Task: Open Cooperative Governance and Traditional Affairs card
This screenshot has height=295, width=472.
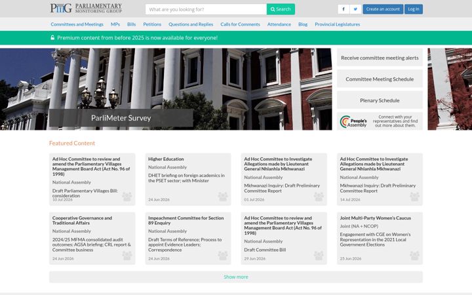Action: pos(92,239)
